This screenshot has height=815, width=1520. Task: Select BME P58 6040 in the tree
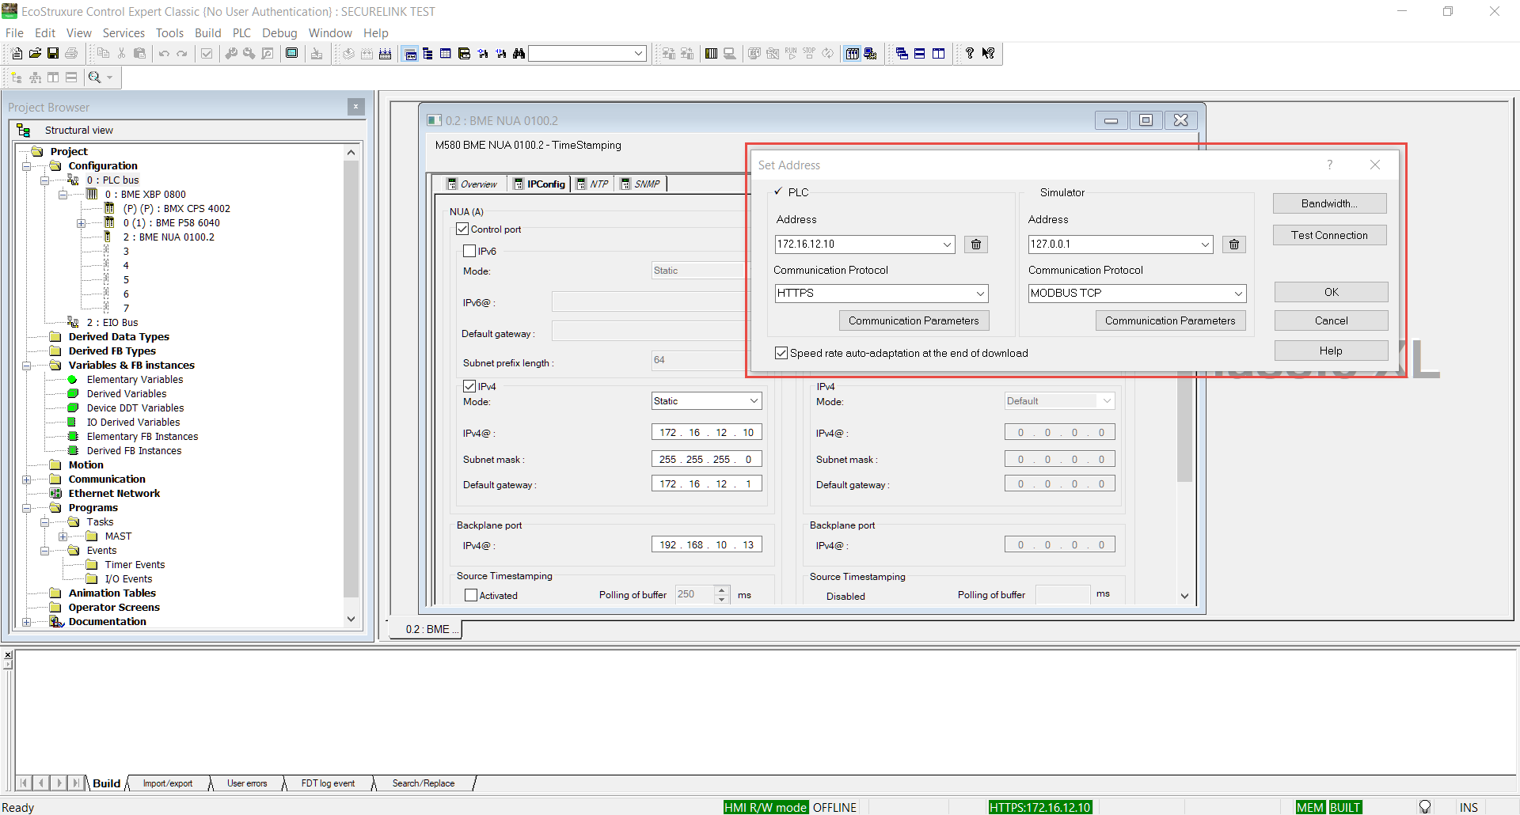click(172, 223)
